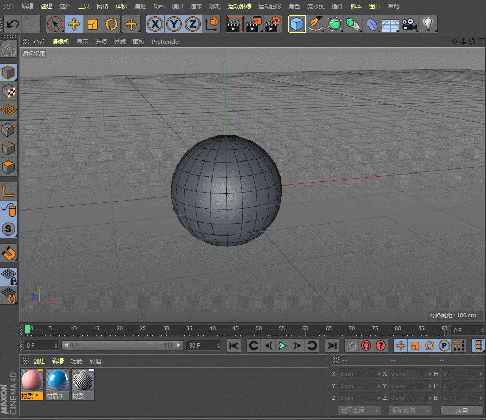Open the 渲染 menu in menu bar
This screenshot has width=486, height=420.
(x=196, y=6)
